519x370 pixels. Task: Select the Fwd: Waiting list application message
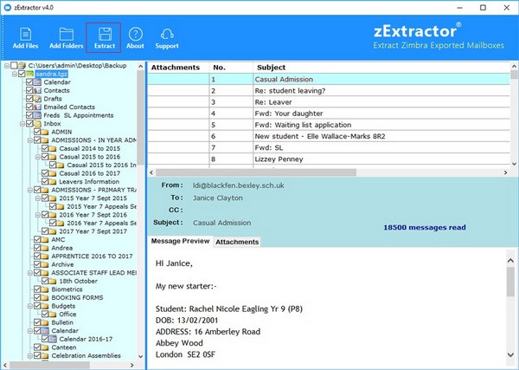(x=329, y=125)
